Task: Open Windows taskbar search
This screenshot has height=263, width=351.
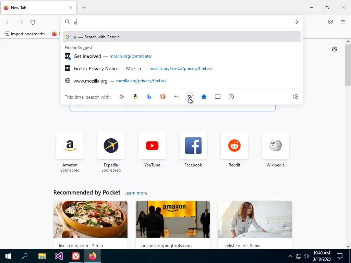Action: pos(25,256)
